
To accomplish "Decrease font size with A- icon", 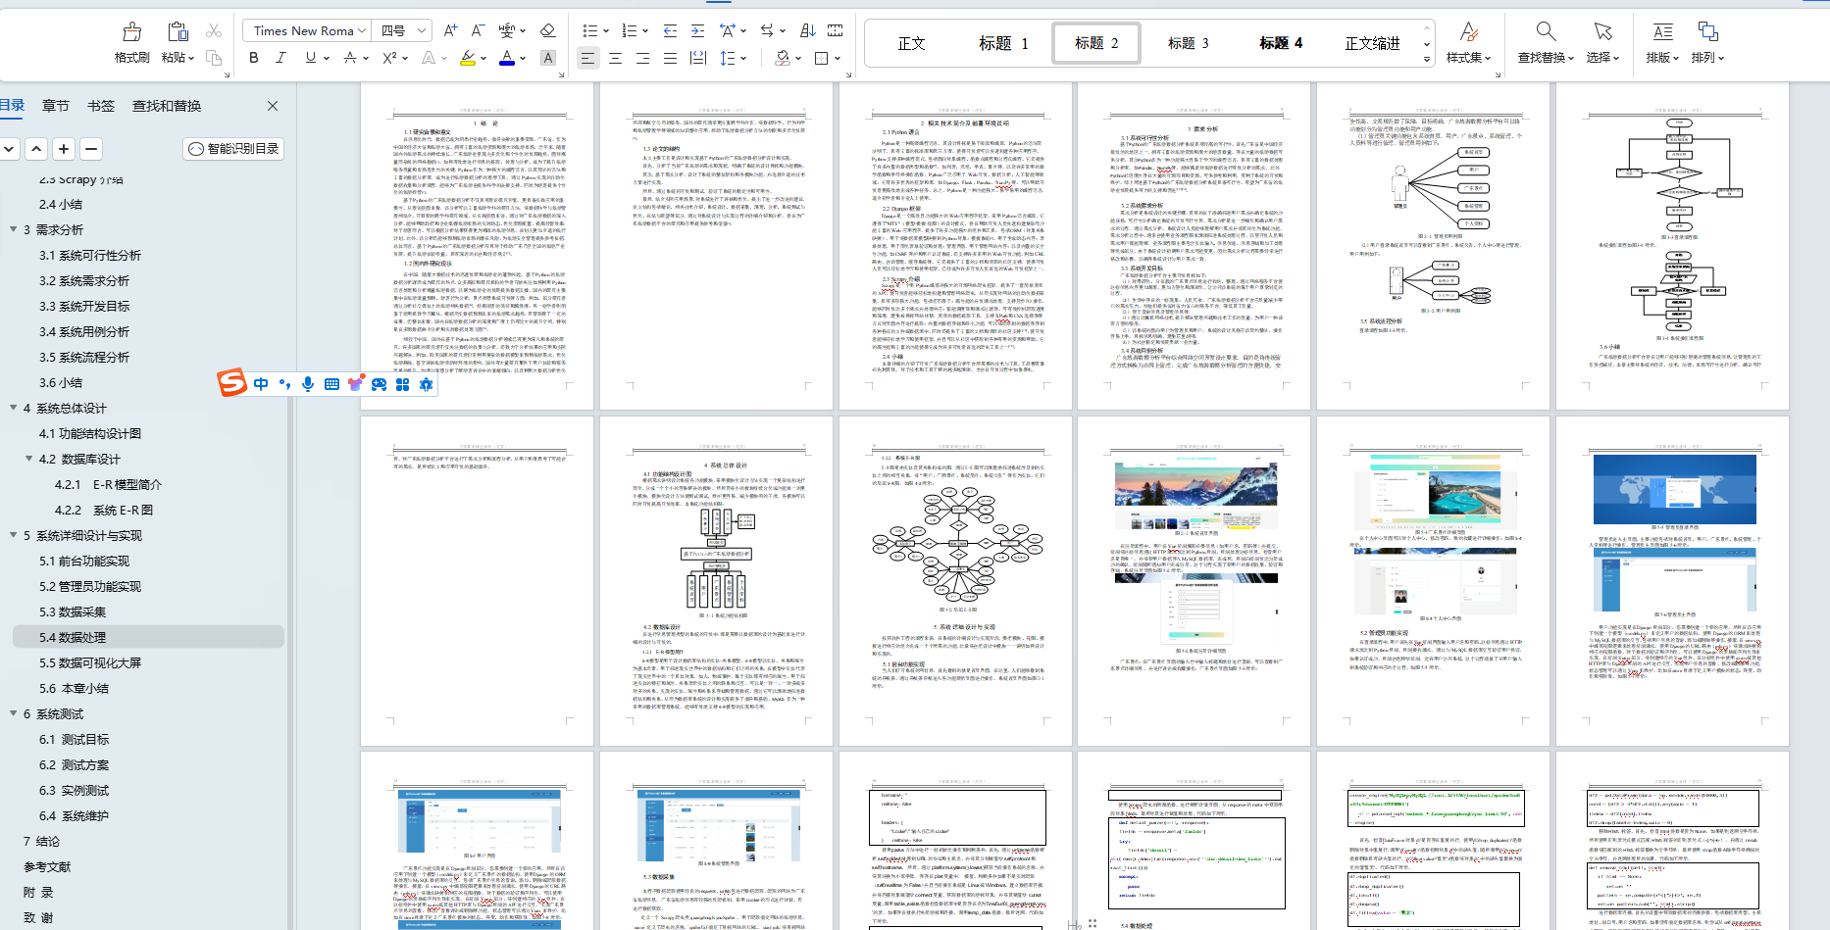I will [x=478, y=30].
